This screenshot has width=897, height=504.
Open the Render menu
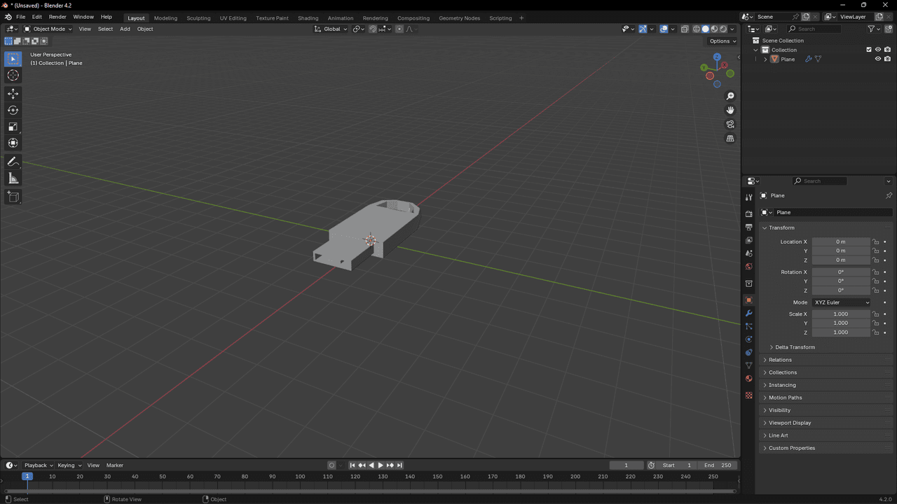pos(57,17)
